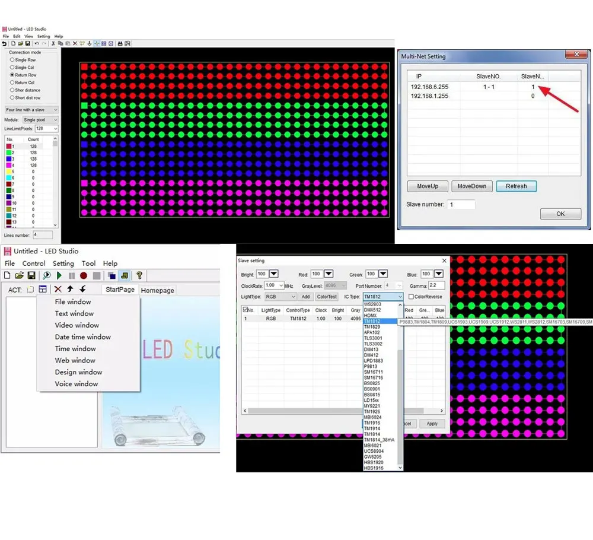Click the Cut scissors icon in the layout editor toolbar
Image resolution: width=593 pixels, height=540 pixels.
53,43
